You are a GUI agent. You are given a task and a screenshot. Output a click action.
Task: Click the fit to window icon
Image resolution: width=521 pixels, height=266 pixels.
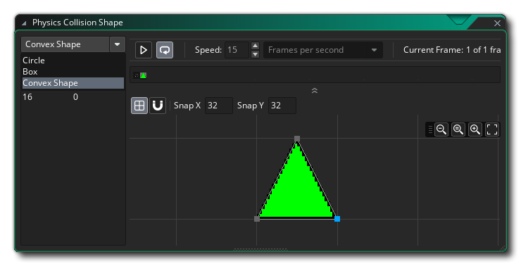click(x=492, y=129)
